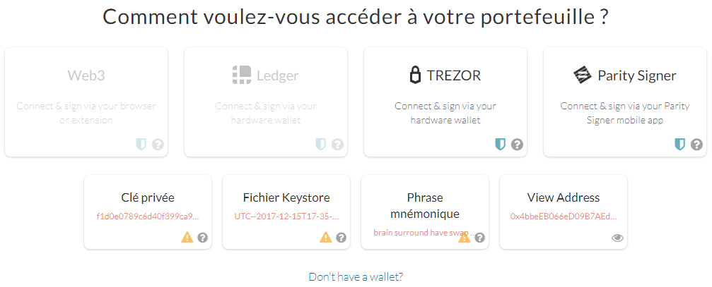Click the Ledger logo icon
This screenshot has height=287, width=712.
click(242, 75)
